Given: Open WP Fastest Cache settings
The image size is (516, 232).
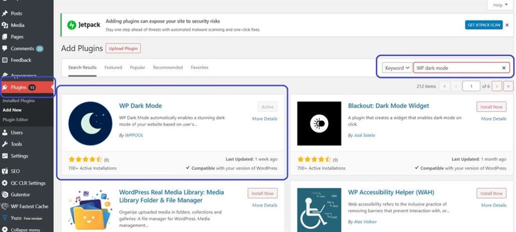Looking at the screenshot, I should pyautogui.click(x=29, y=207).
